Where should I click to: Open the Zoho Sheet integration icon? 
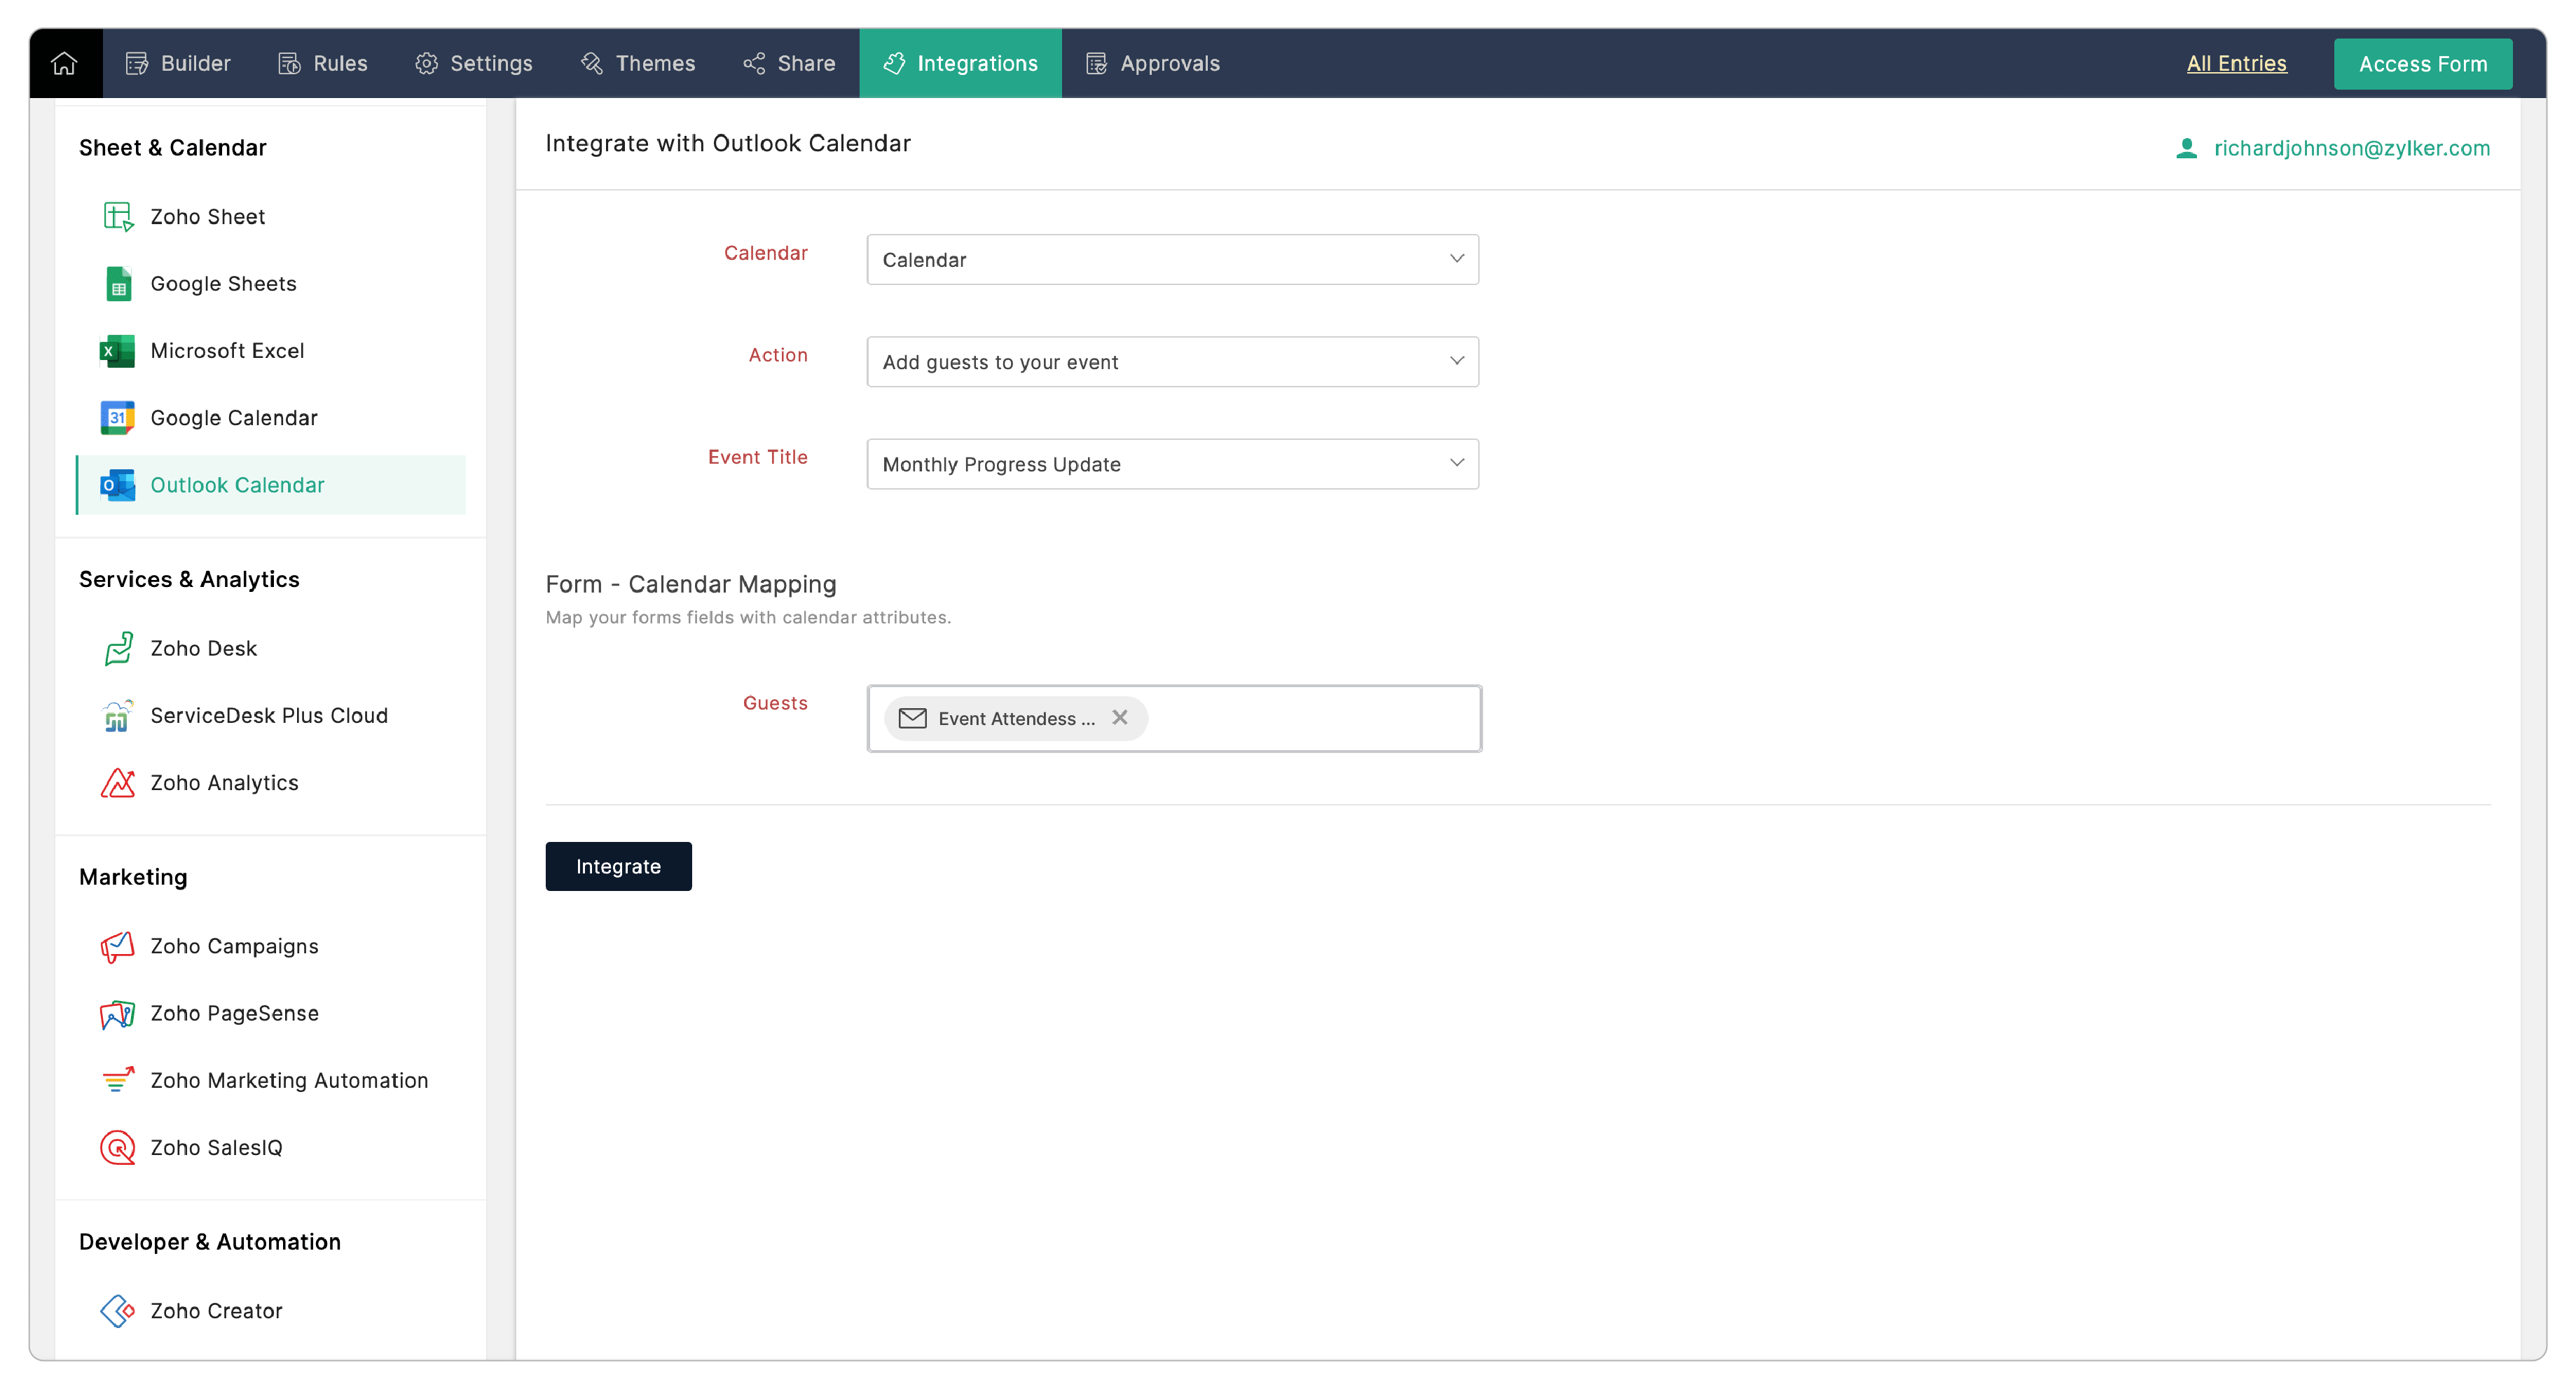coord(118,216)
